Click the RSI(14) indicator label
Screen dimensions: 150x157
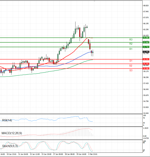(7, 120)
